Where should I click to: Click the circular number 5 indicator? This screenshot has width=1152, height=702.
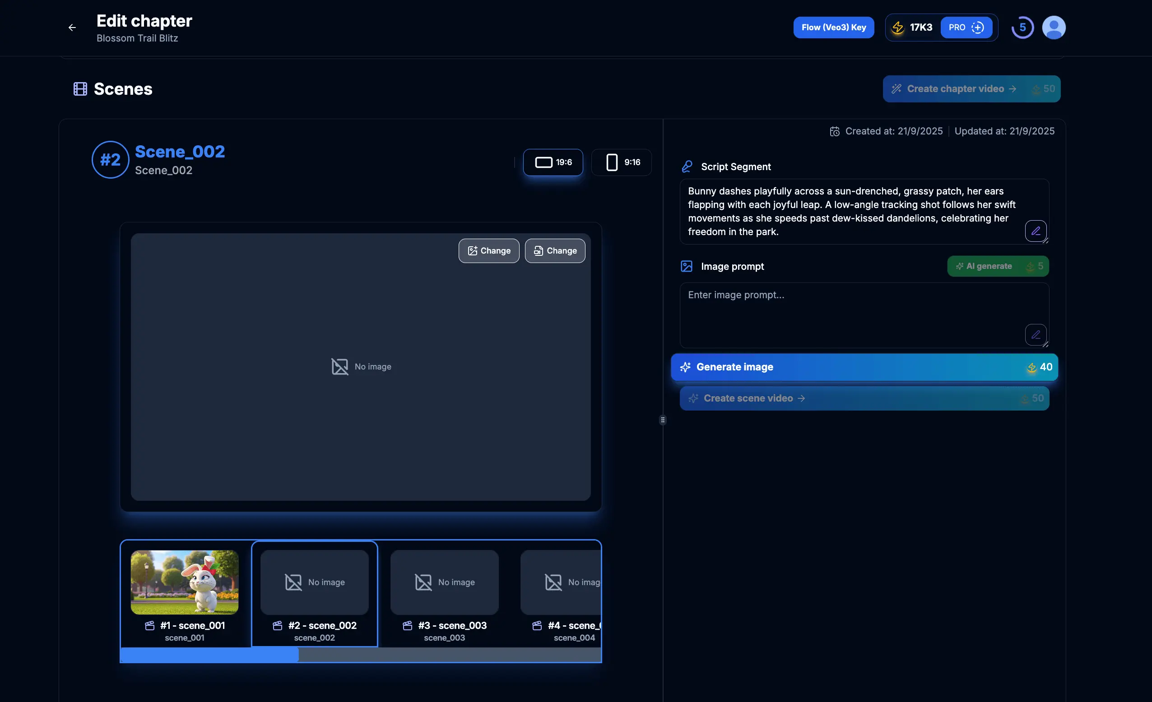1022,28
